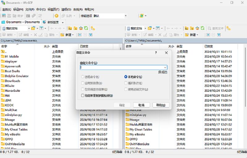Image resolution: width=247 pixels, height=158 pixels.
Task: Click the C:\Users\TMG\Documents\ path in right panel
Action: [143, 41]
